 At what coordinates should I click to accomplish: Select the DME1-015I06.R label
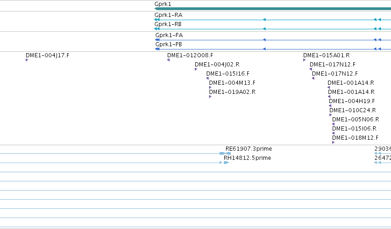(x=354, y=129)
